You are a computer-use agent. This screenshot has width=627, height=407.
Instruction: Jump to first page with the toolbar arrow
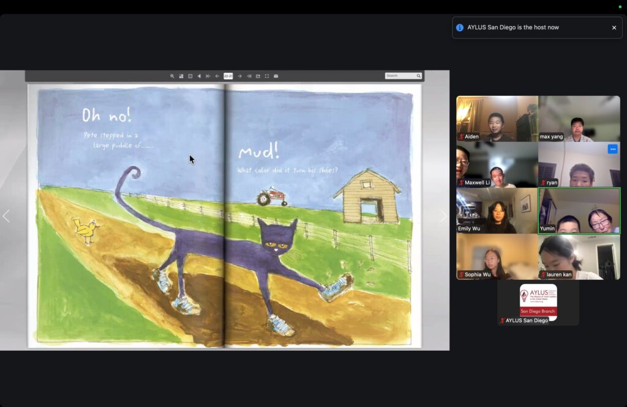208,76
